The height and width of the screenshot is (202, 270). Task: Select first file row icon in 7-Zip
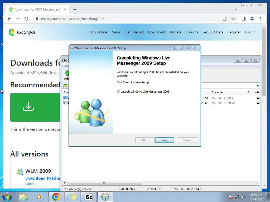pyautogui.click(x=65, y=98)
